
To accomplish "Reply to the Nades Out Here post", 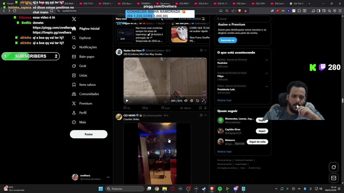I will (x=126, y=108).
